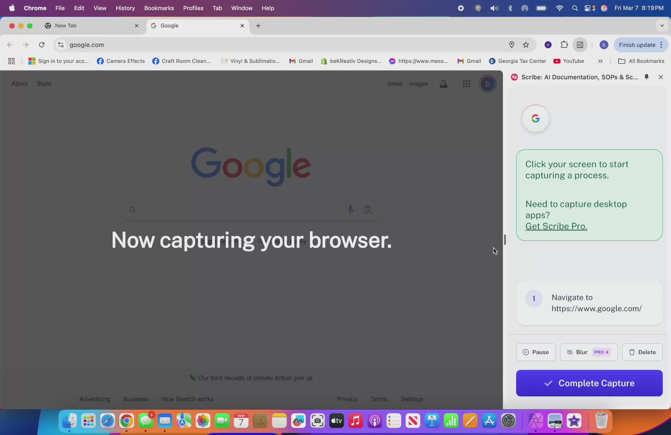Screen dimensions: 671x435
Task: Open the Window menu
Action: click(x=242, y=8)
